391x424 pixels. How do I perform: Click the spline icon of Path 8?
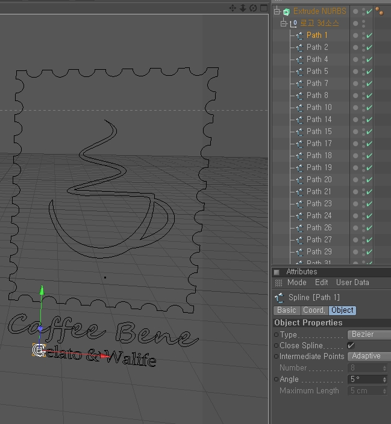(x=299, y=96)
